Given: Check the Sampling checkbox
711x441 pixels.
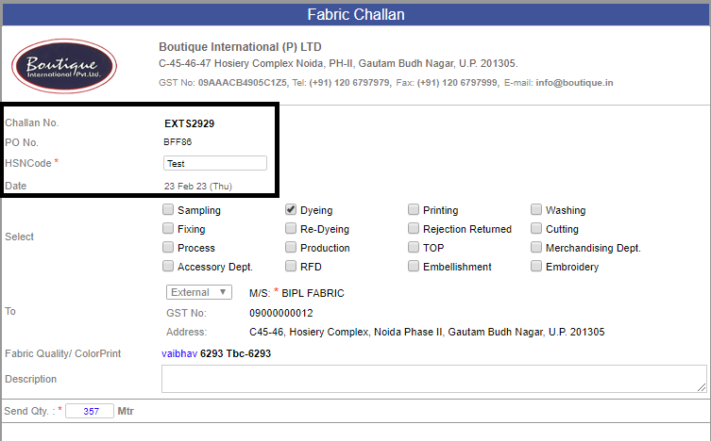Looking at the screenshot, I should tap(168, 209).
